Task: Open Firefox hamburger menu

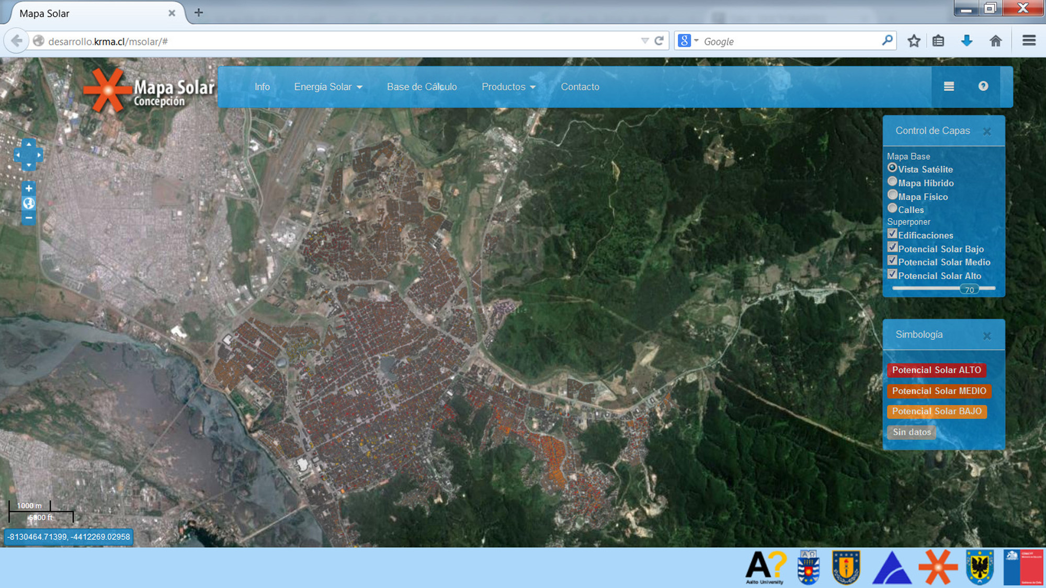Action: (x=1029, y=41)
